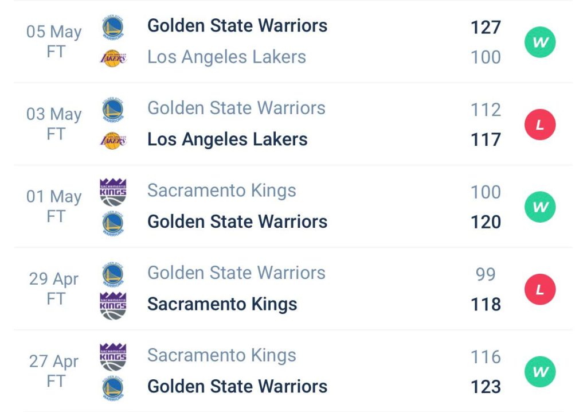Open Los Angeles Lakers from the 03 May match

[x=227, y=139]
